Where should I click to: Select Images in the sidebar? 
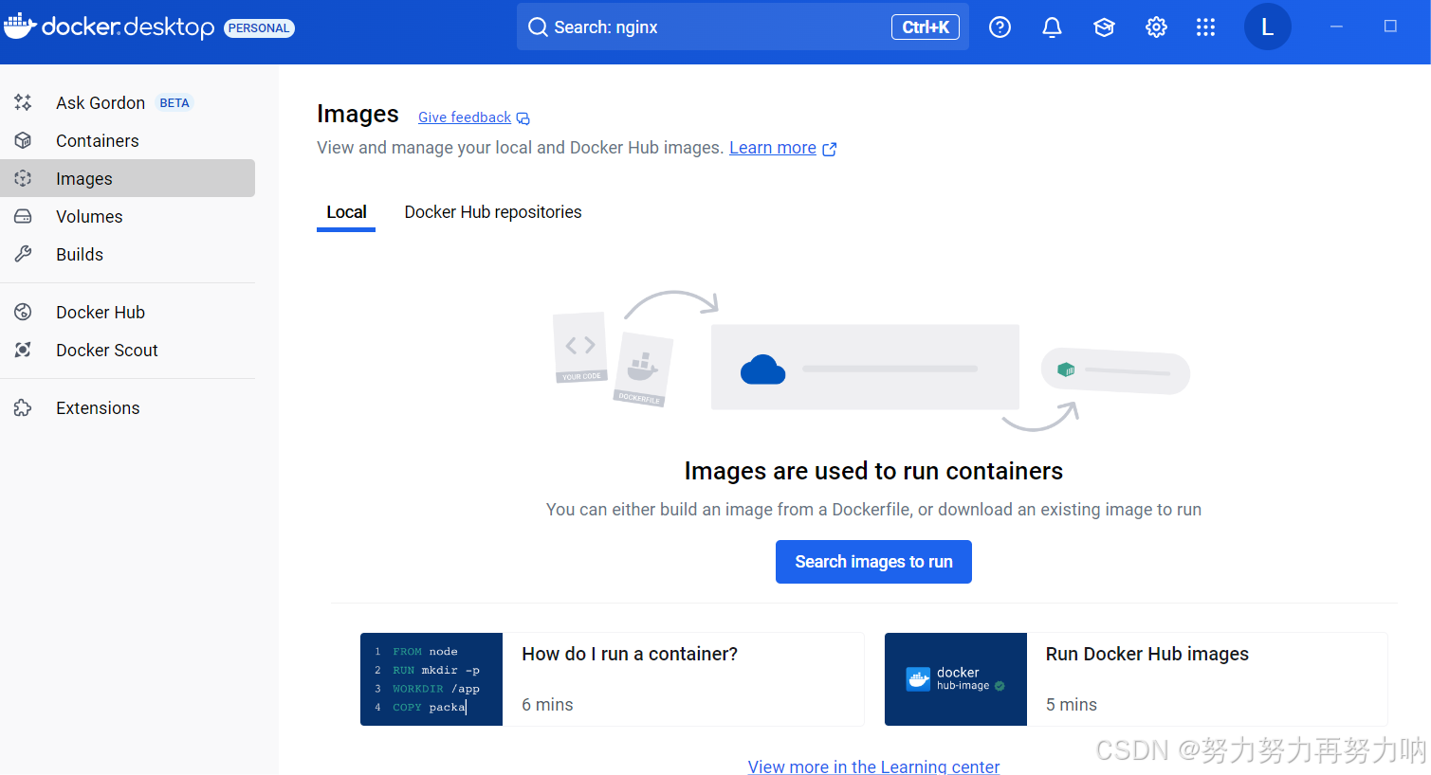pos(128,178)
